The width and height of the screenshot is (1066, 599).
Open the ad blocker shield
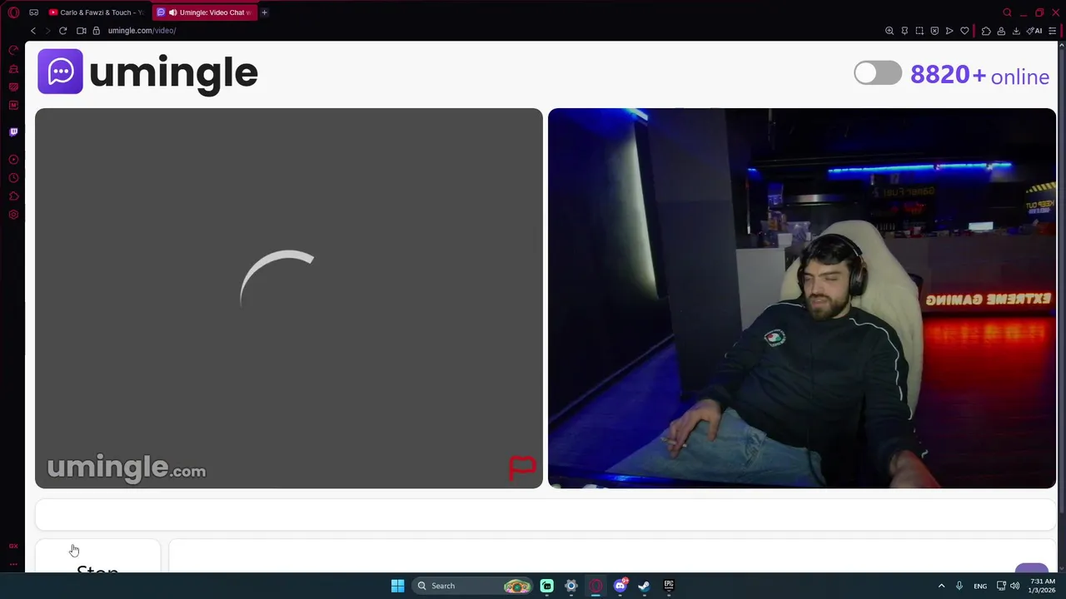(x=934, y=31)
